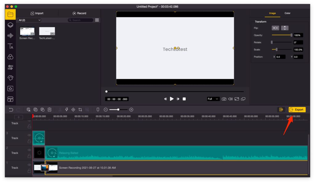Switch to the Image tab
Screen dimensions: 315x183
[273, 13]
